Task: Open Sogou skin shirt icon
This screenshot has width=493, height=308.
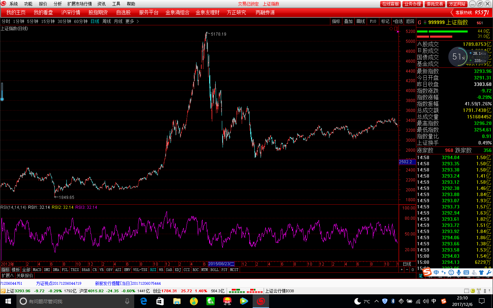Action: point(481,272)
